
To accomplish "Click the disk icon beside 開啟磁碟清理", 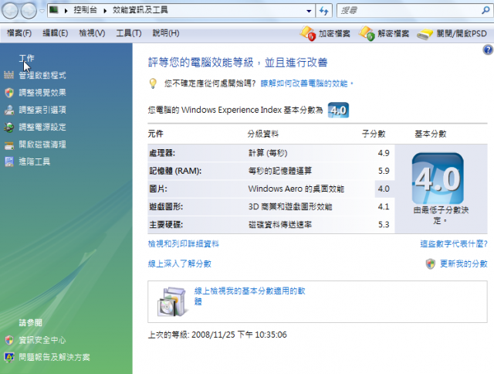I will pyautogui.click(x=9, y=145).
